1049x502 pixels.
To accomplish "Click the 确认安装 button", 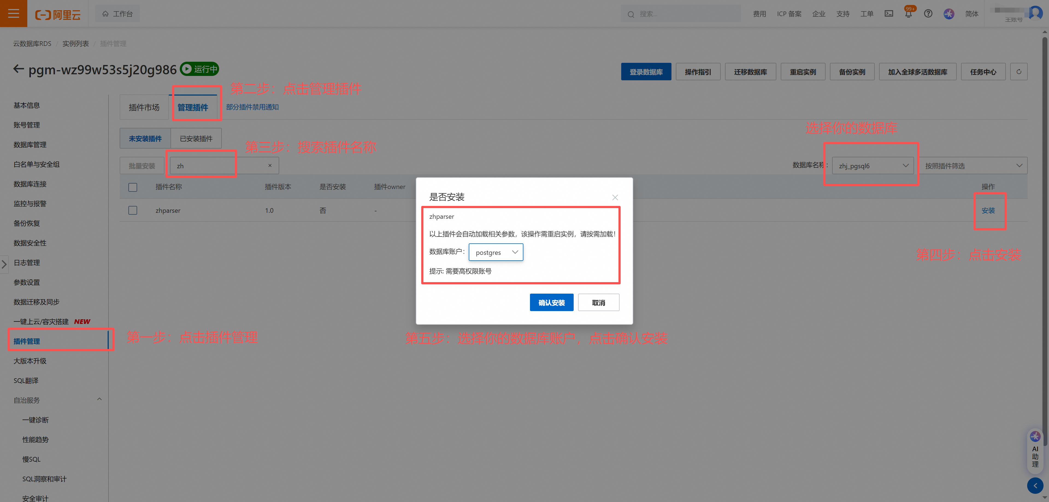I will point(551,303).
